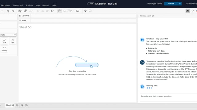Open the Worksheet menu
This screenshot has width=197, height=110.
6,5
